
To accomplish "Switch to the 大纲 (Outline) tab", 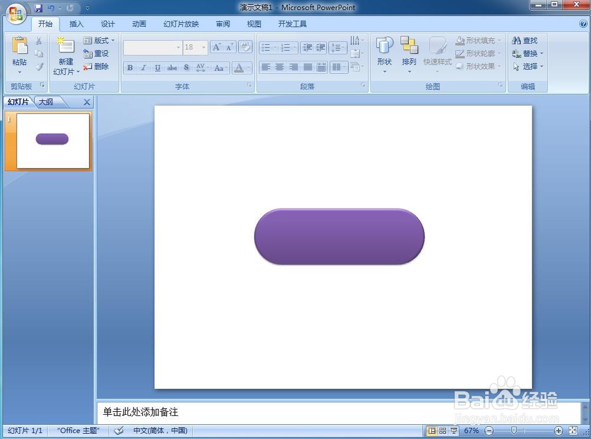I will (47, 102).
